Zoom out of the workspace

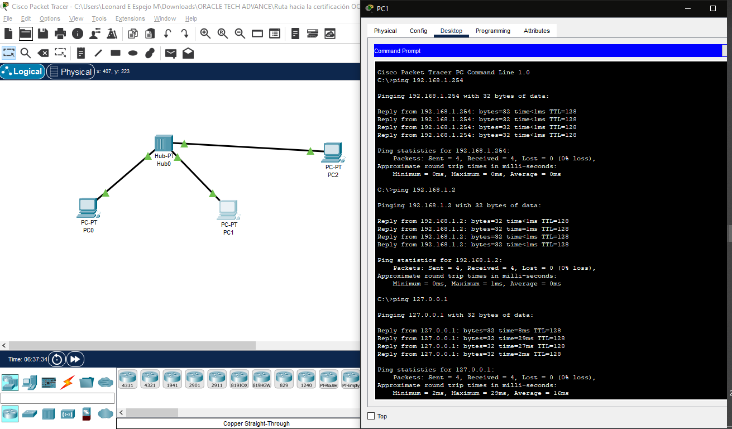click(x=240, y=34)
